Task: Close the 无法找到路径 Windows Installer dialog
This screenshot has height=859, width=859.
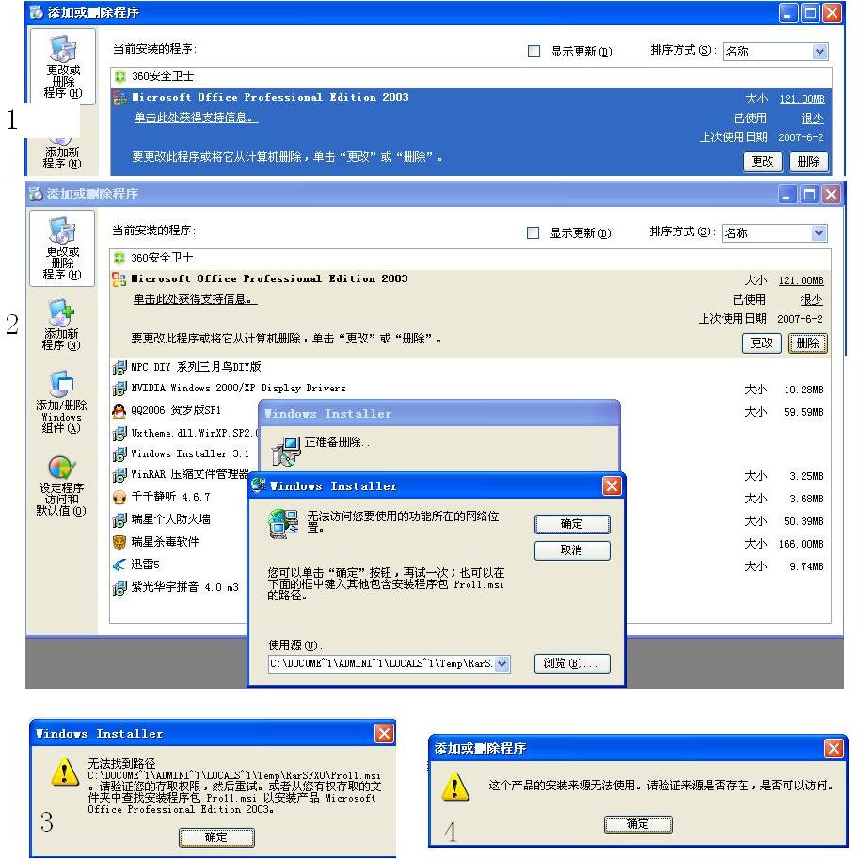Action: pos(384,733)
